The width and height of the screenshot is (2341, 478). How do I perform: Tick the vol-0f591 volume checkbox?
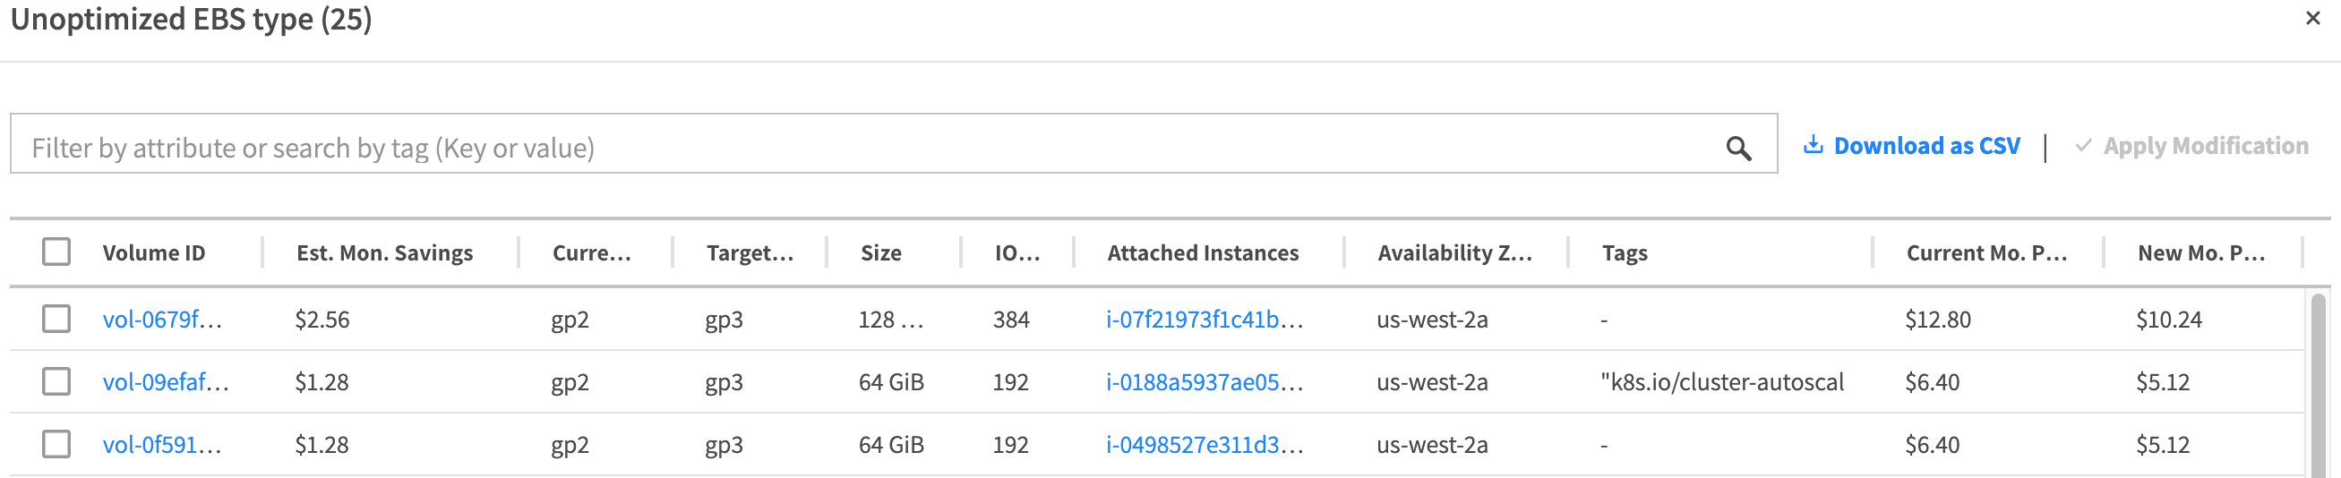tap(56, 444)
